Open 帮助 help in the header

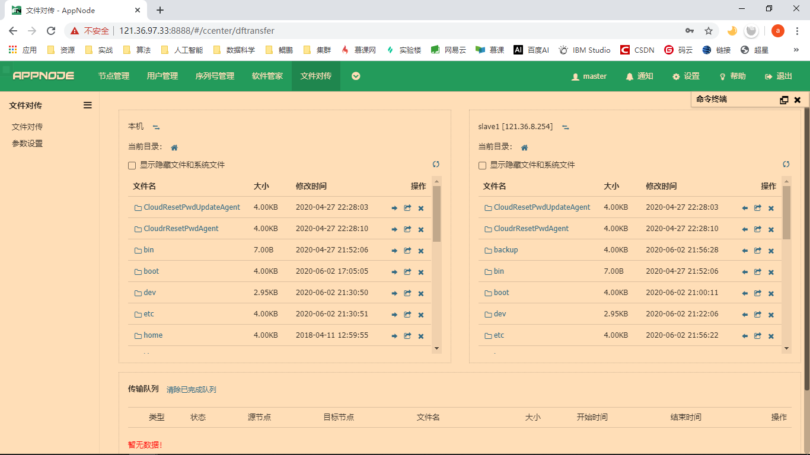pyautogui.click(x=732, y=76)
